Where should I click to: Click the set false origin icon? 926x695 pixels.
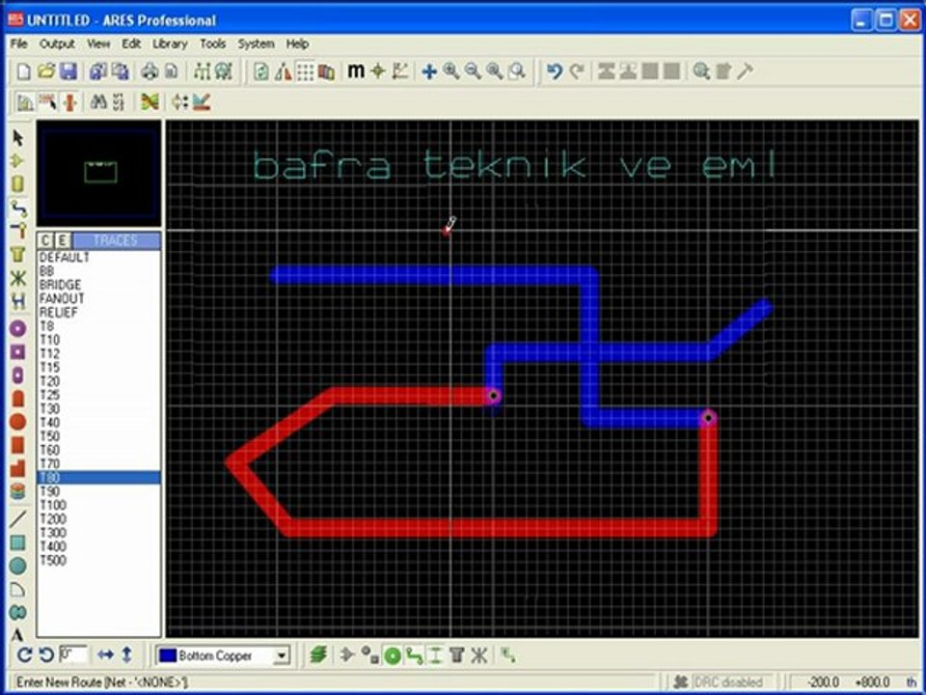(x=378, y=71)
